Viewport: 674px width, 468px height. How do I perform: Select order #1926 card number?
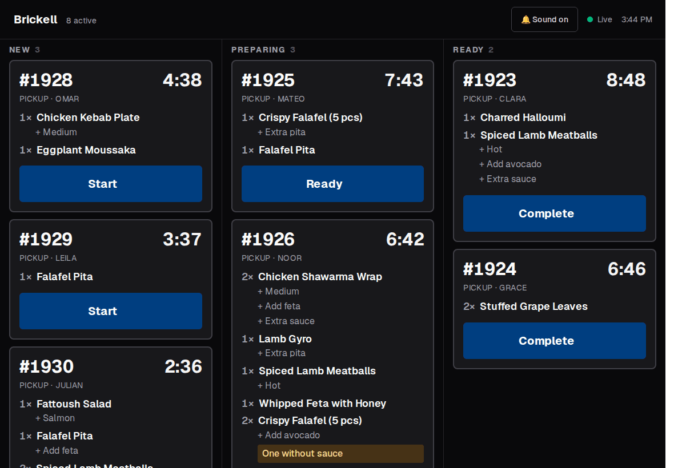click(x=268, y=239)
